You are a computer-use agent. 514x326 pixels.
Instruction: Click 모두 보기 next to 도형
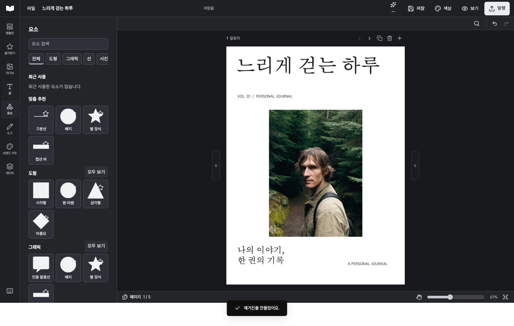point(96,172)
